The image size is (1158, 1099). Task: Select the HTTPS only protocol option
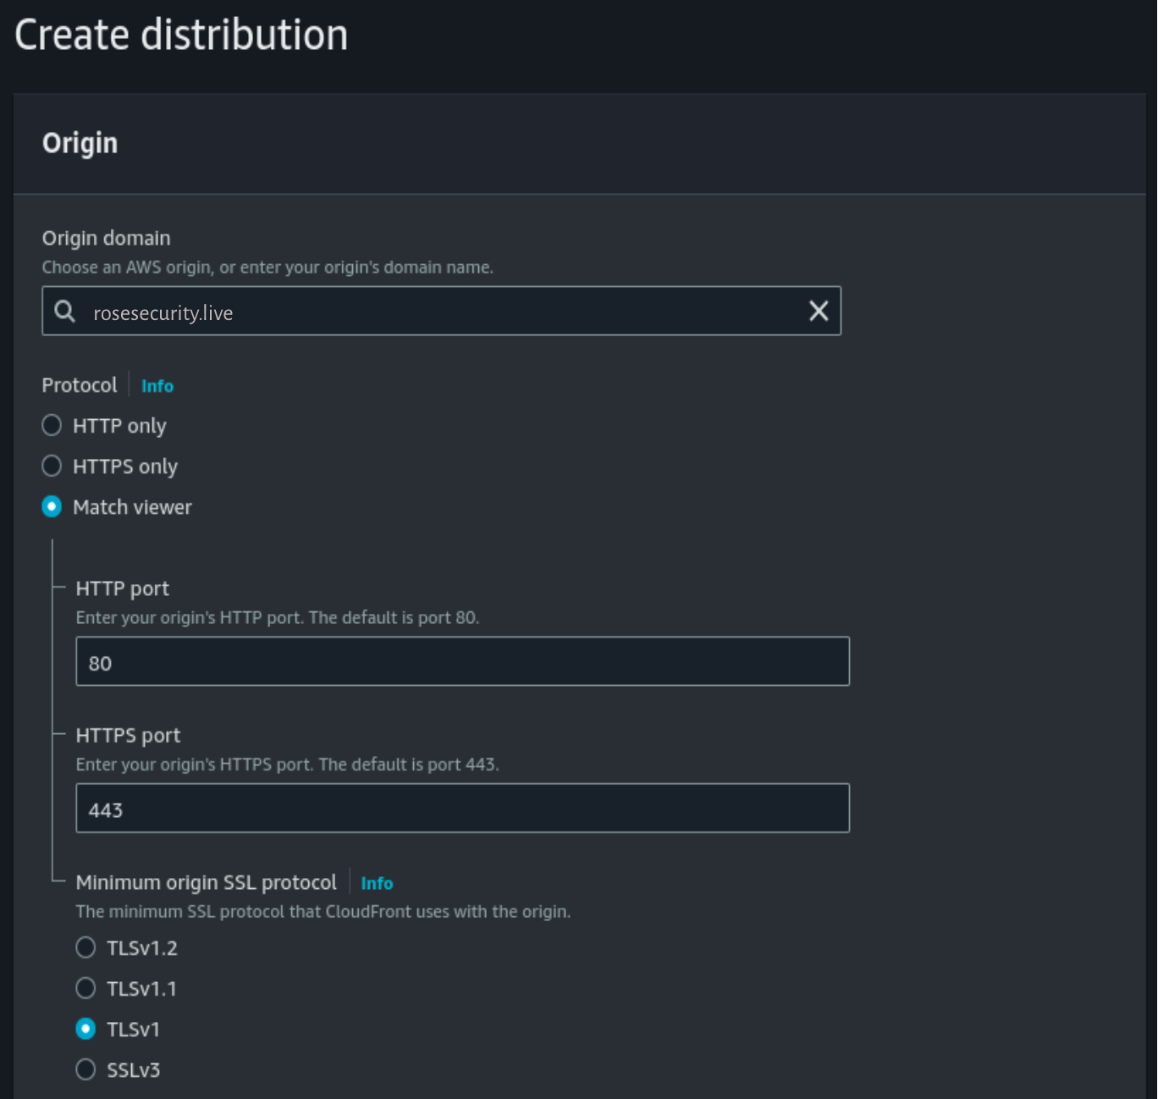[52, 467]
